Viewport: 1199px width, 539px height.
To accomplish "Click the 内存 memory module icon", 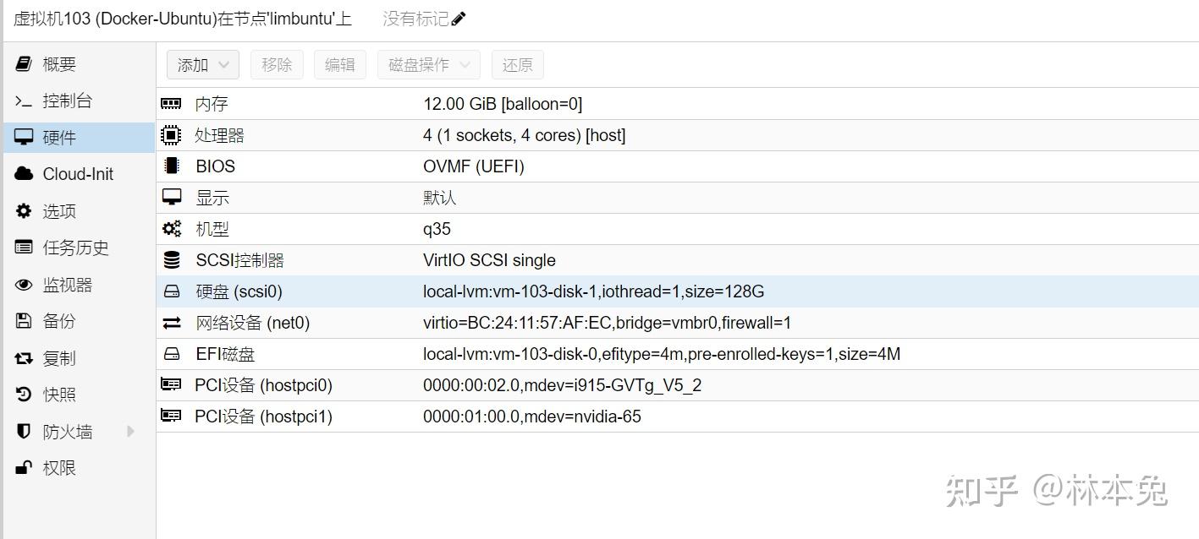I will tap(171, 103).
